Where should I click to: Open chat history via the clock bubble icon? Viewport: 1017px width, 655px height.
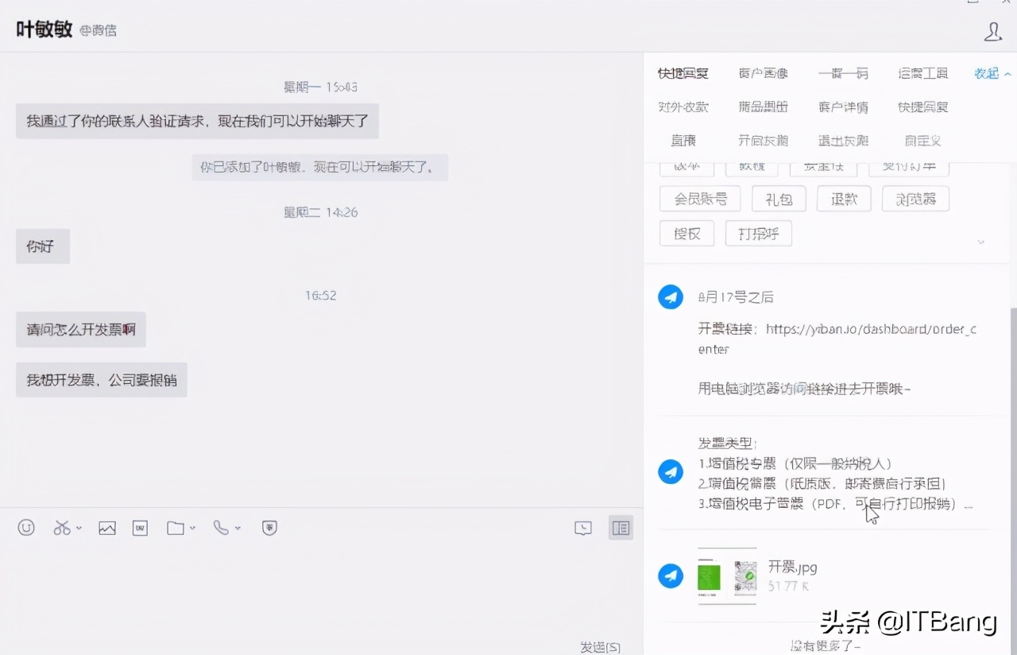click(x=582, y=527)
